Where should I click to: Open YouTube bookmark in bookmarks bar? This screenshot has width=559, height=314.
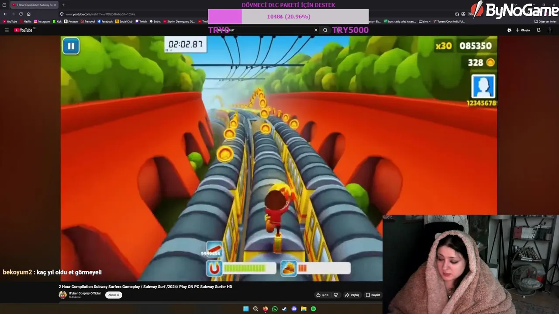coord(10,21)
